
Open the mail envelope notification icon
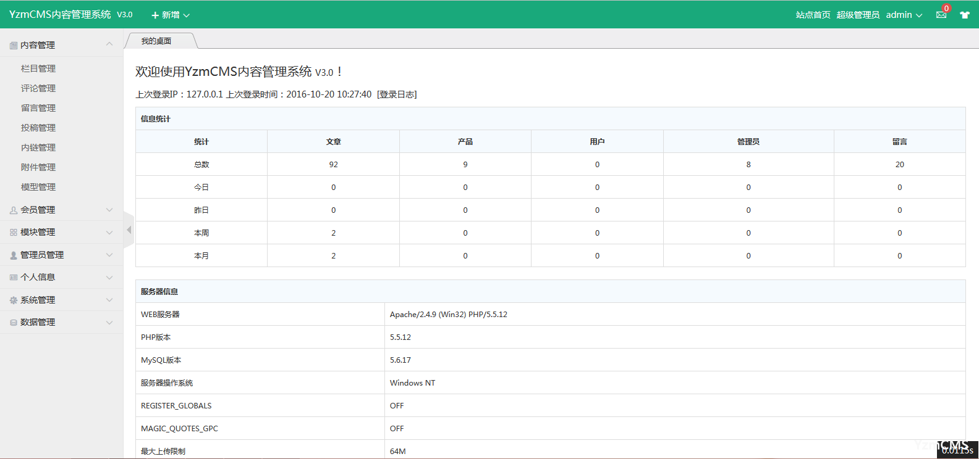[941, 15]
